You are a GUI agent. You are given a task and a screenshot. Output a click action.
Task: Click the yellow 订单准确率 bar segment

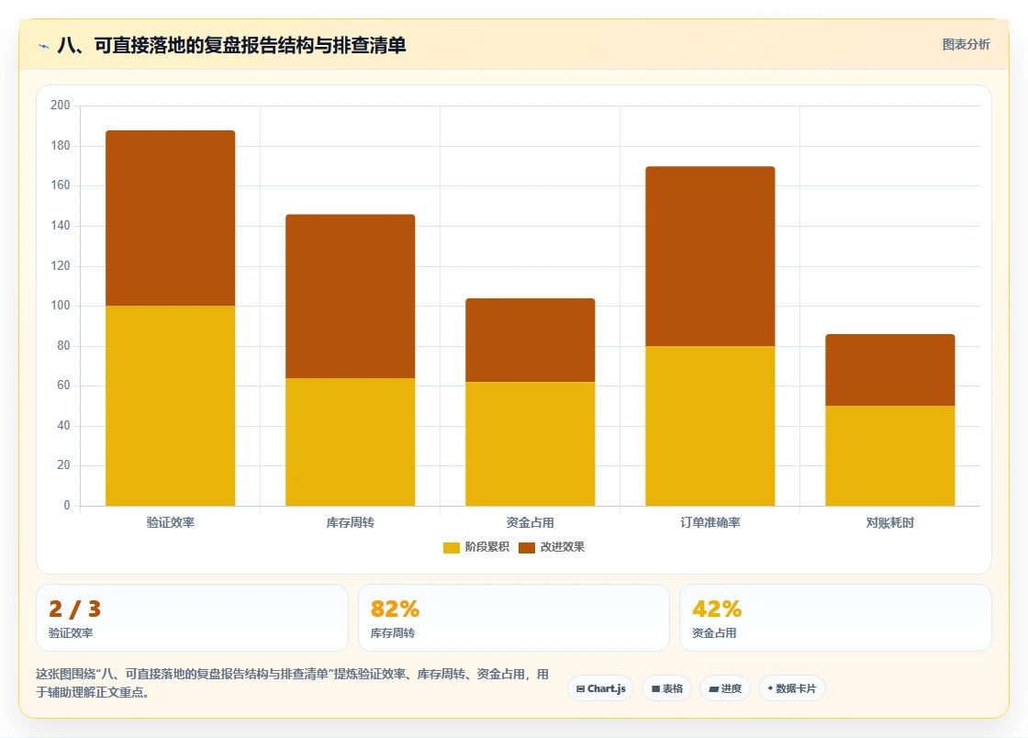[x=710, y=426]
